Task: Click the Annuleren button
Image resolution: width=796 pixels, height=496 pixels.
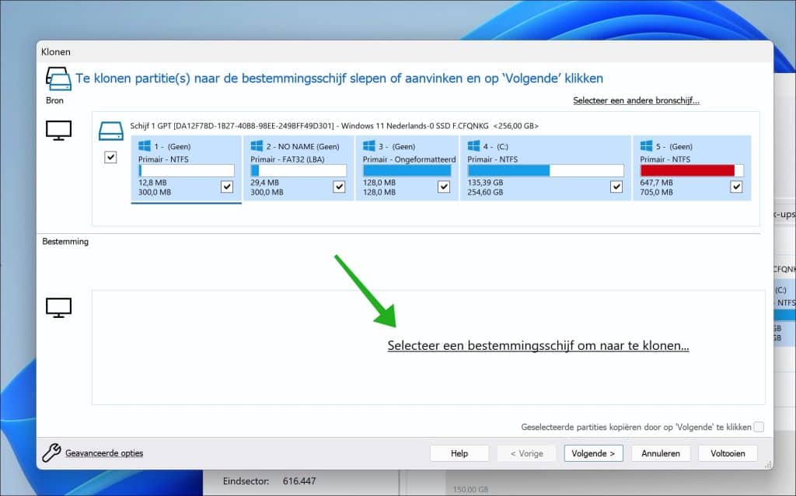Action: tap(661, 453)
